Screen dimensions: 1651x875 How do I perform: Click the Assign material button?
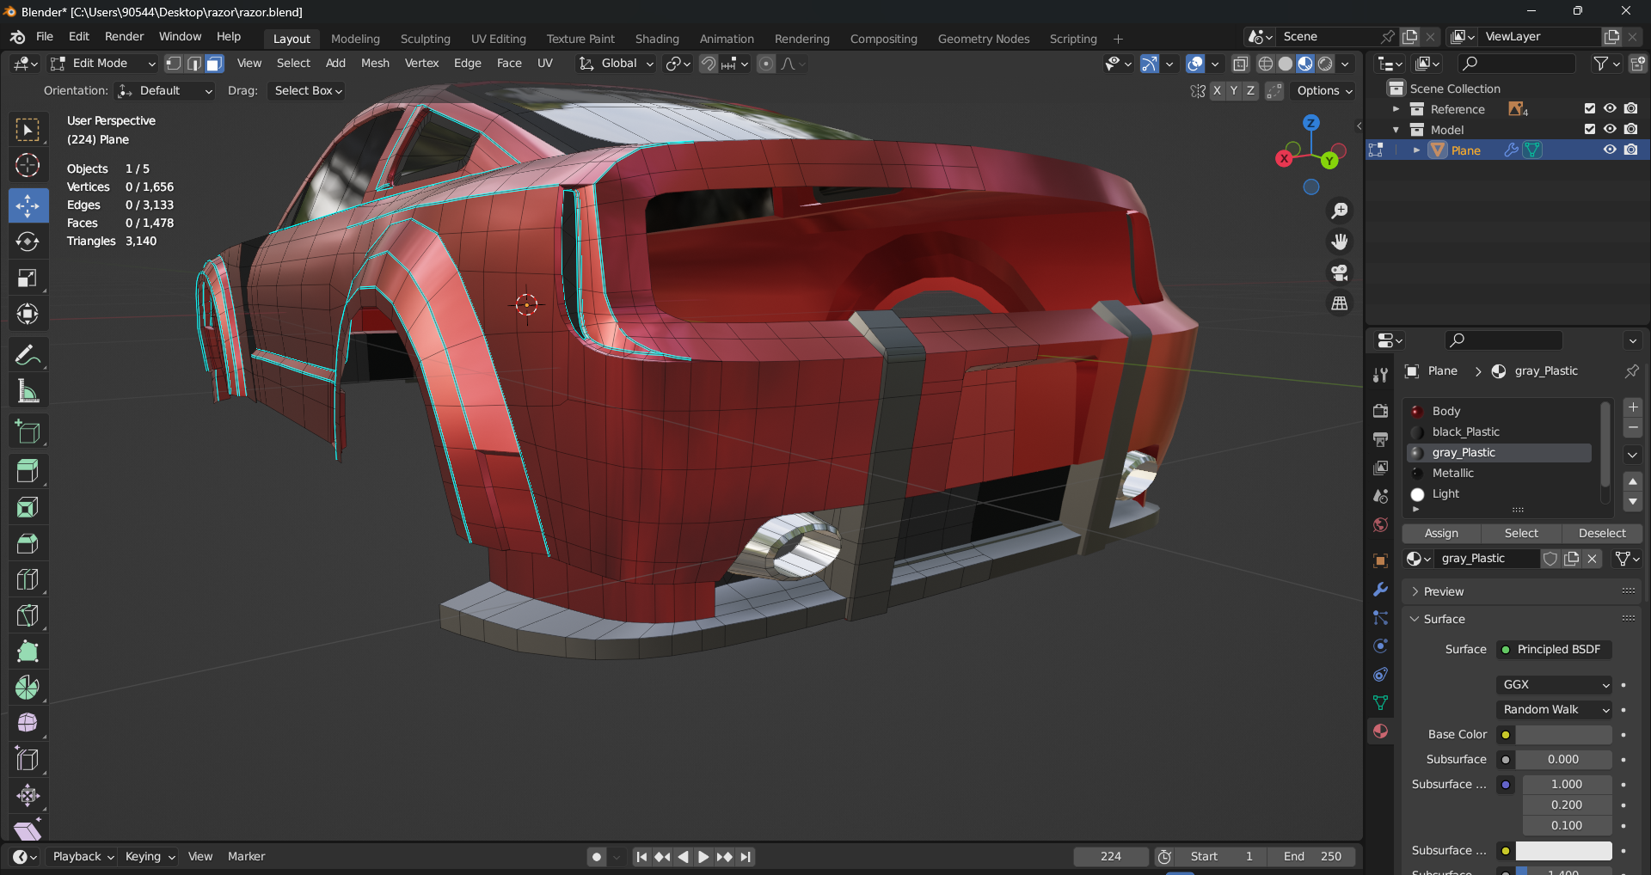[1441, 534]
